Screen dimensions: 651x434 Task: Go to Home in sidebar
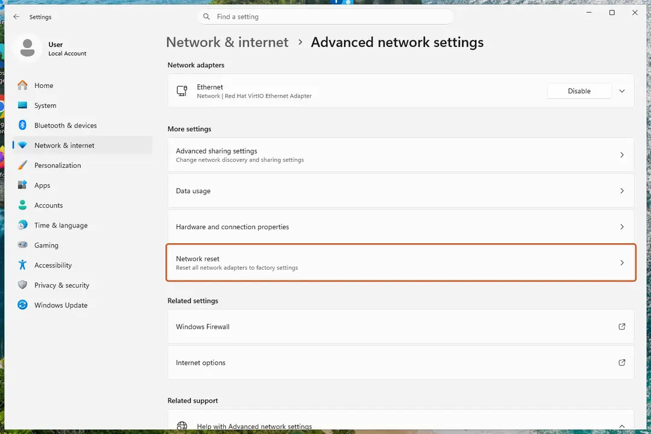(82, 85)
